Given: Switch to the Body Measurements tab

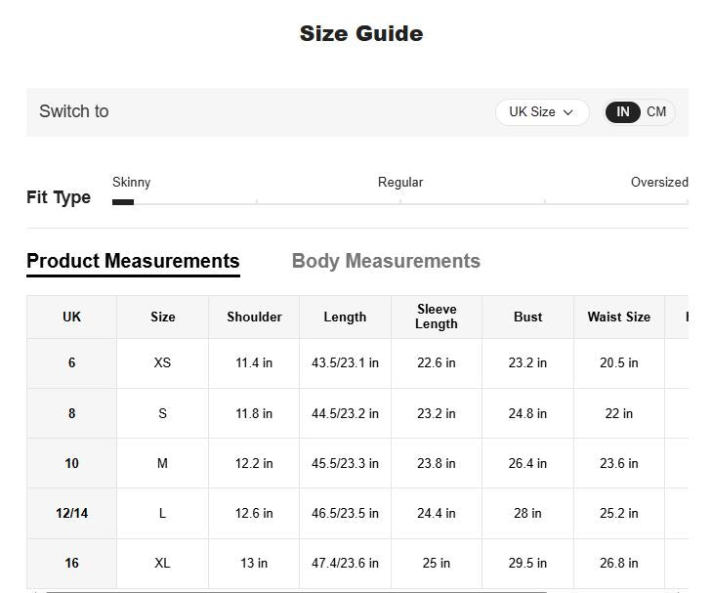Looking at the screenshot, I should 386,262.
